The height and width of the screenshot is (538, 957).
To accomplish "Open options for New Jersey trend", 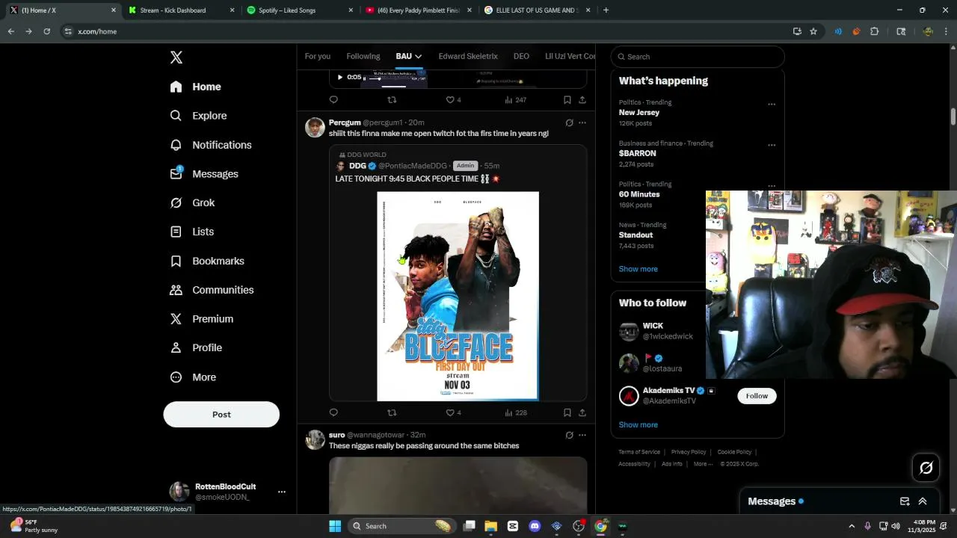I will pyautogui.click(x=772, y=104).
